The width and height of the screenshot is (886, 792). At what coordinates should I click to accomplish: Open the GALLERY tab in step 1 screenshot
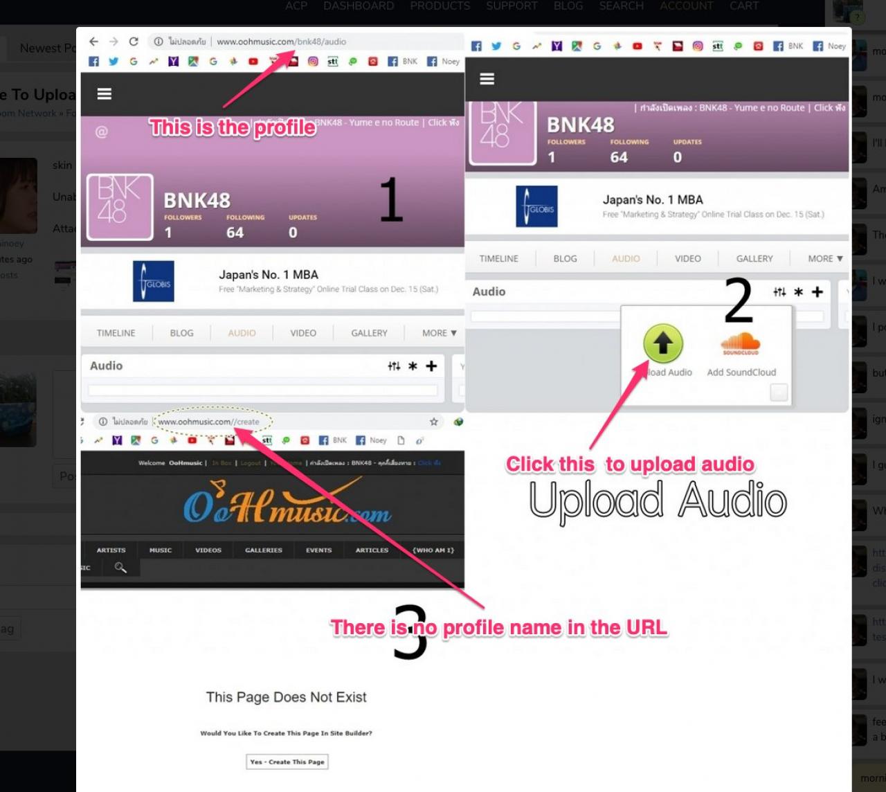click(370, 333)
